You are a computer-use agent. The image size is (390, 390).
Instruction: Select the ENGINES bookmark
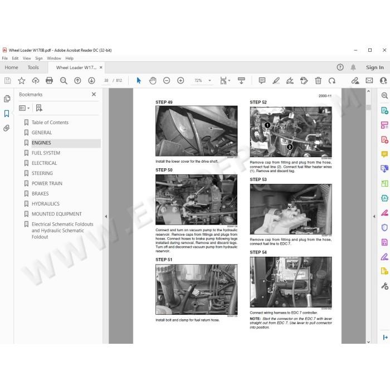[x=41, y=143]
